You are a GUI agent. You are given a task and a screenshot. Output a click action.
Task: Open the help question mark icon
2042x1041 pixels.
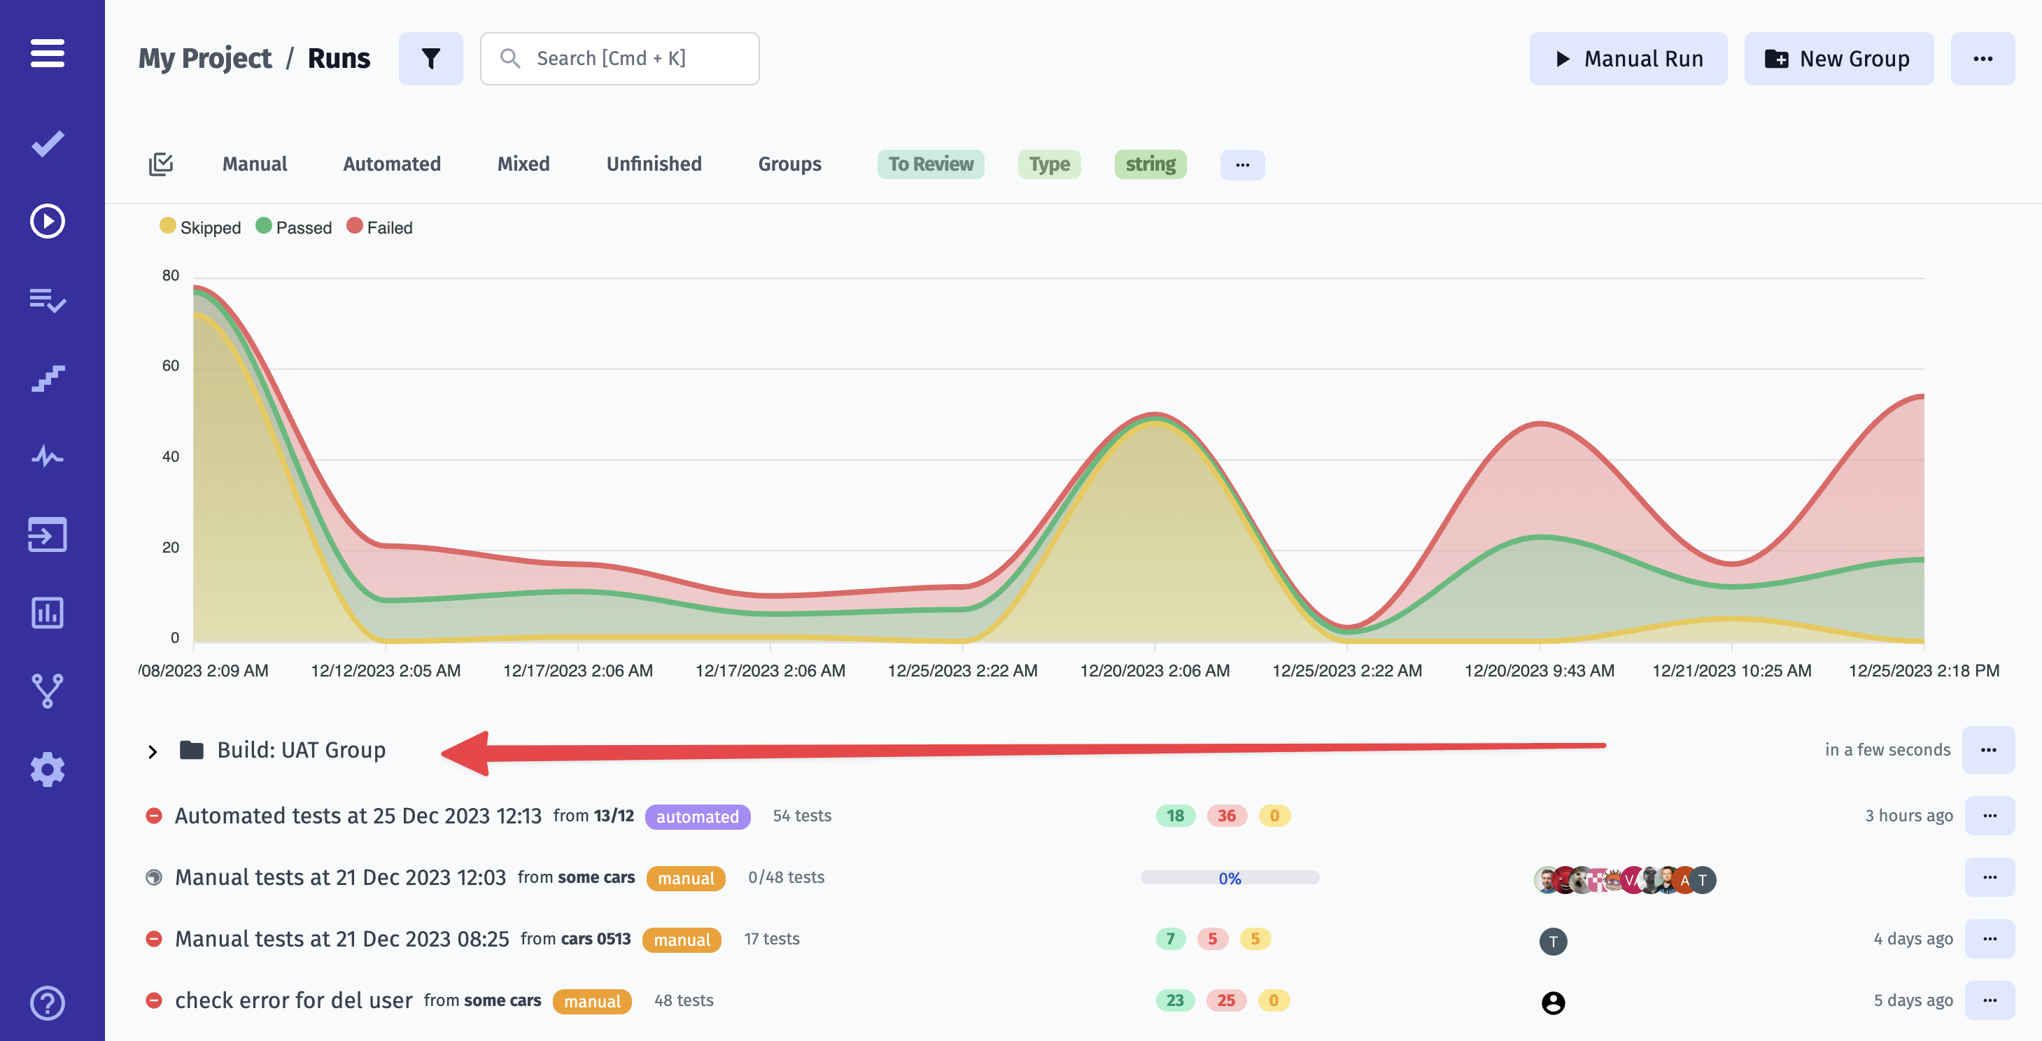tap(48, 1003)
